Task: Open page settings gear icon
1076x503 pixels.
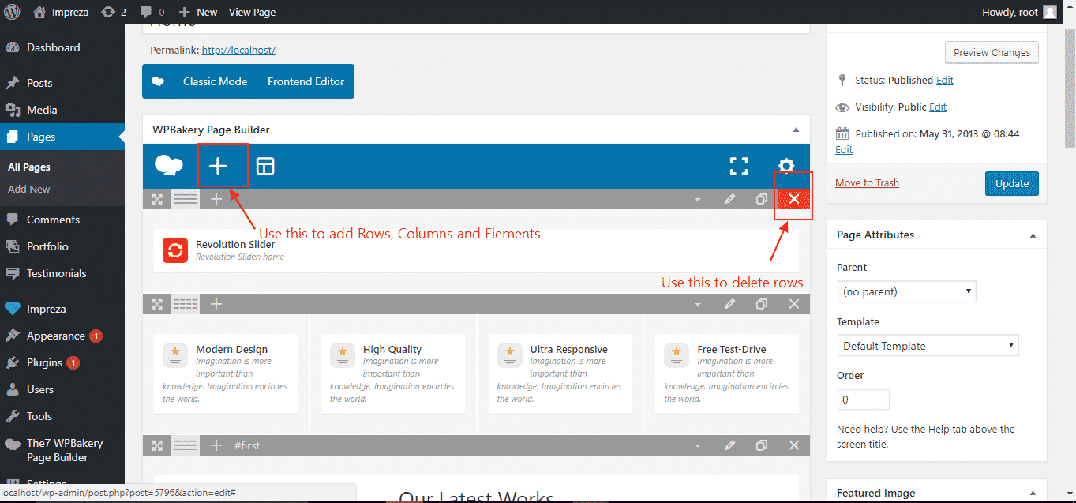Action: 786,165
